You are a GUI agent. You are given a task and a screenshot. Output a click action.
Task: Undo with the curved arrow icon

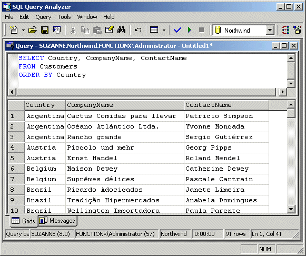[138, 30]
